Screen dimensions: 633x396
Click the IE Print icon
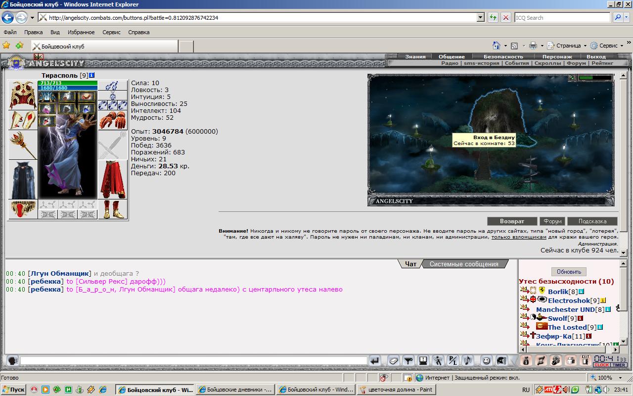(533, 46)
